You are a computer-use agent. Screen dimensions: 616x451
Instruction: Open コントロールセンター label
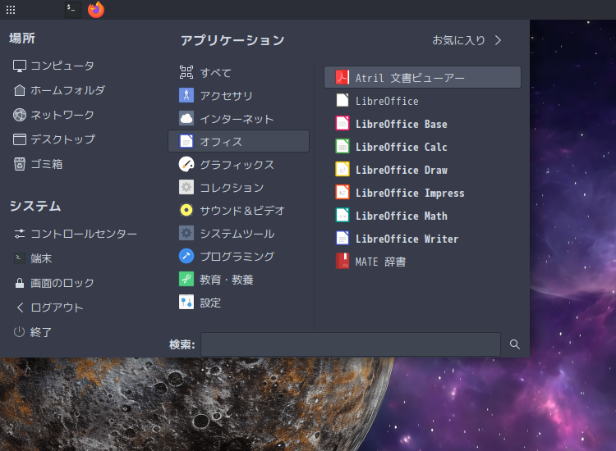click(84, 234)
